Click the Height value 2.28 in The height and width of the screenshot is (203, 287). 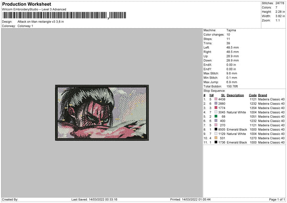(x=280, y=11)
